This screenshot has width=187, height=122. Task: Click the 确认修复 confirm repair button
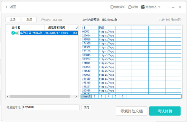tap(165, 111)
